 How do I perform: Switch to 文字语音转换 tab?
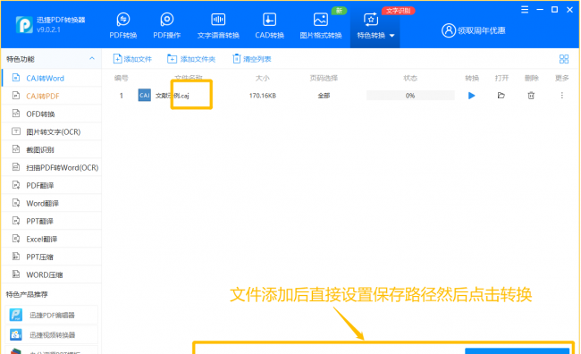coord(218,25)
